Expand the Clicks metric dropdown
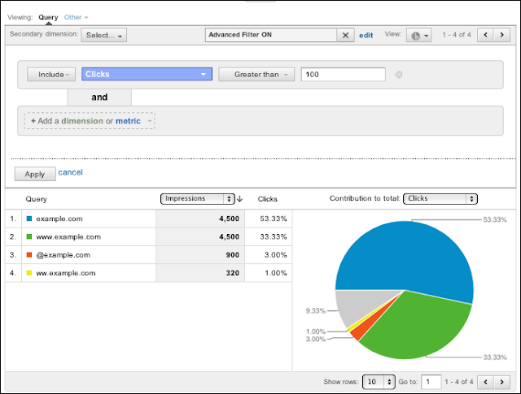Viewport: 521px width, 394px height. pos(147,75)
